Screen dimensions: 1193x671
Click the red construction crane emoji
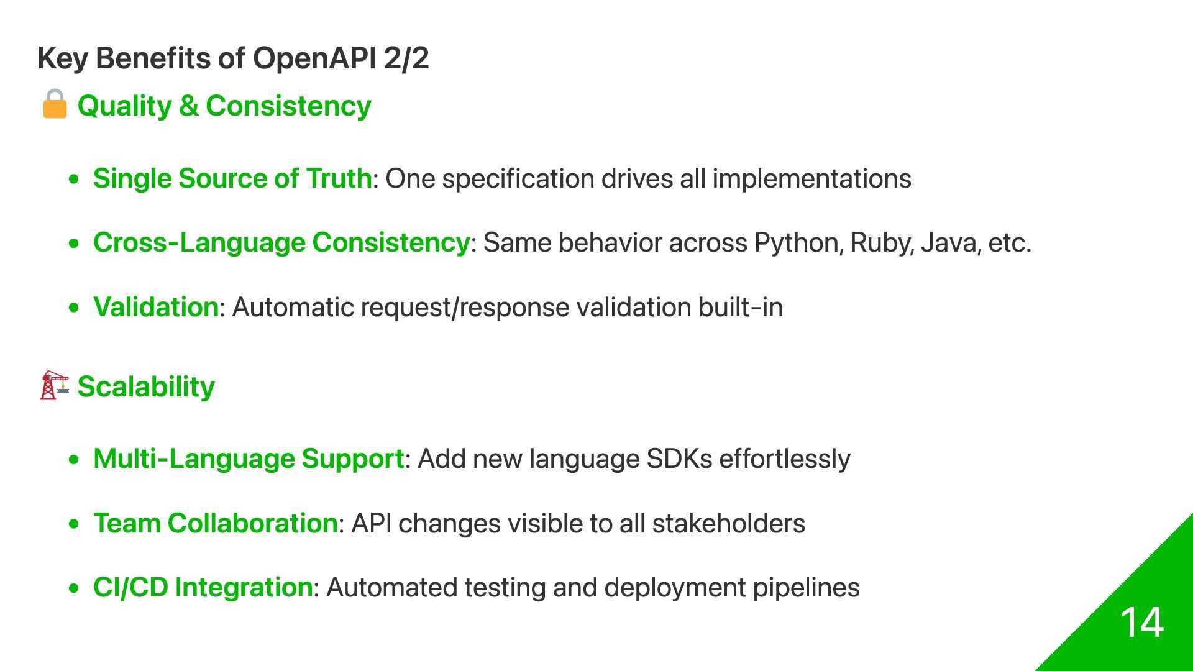pyautogui.click(x=54, y=386)
